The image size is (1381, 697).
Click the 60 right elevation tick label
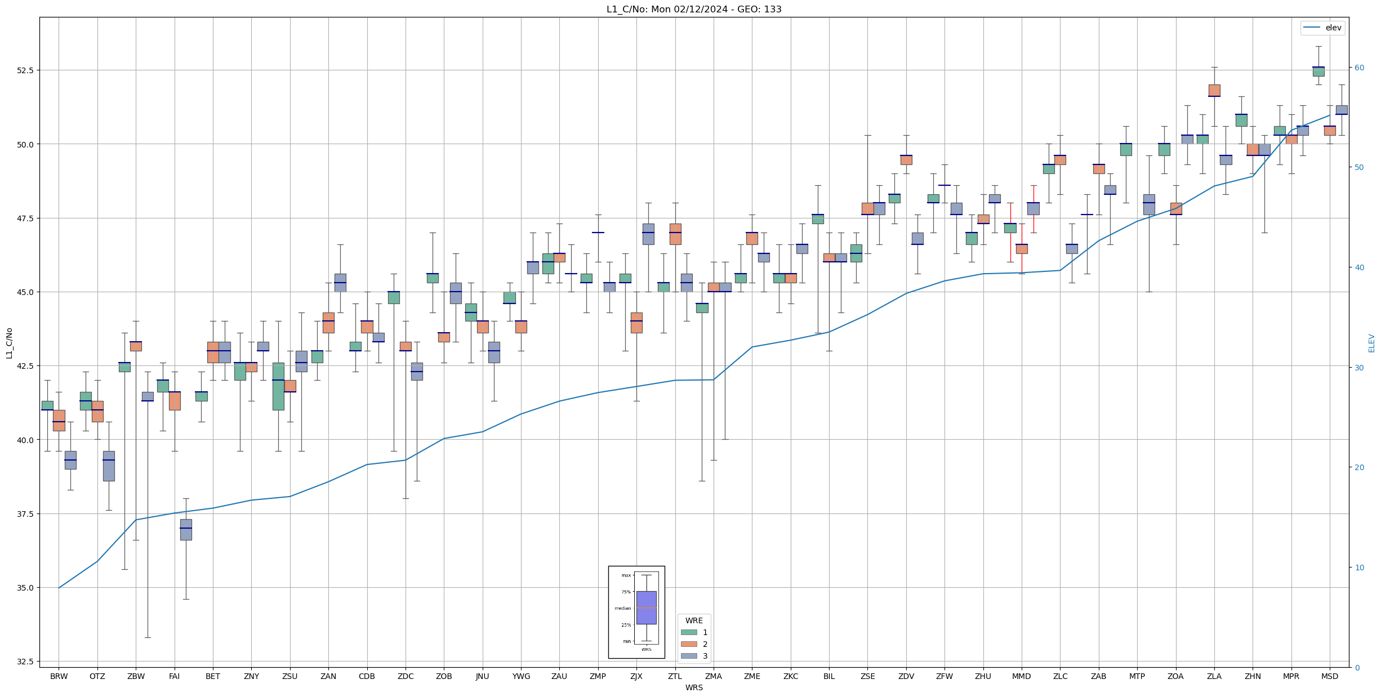(x=1359, y=68)
